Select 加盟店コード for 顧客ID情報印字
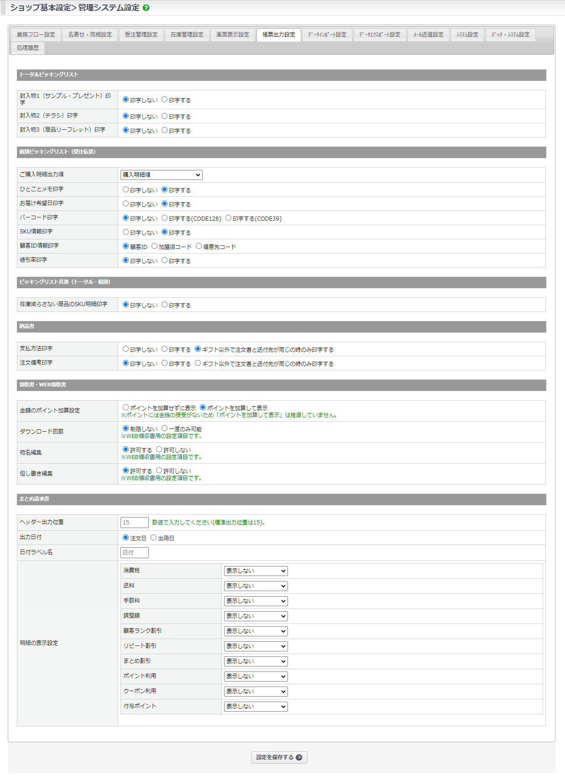Viewport: 565px width, 777px height. click(x=155, y=246)
